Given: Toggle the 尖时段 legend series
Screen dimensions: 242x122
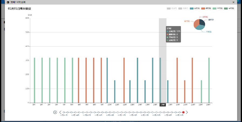Looking at the screenshot, I should point(195,8).
